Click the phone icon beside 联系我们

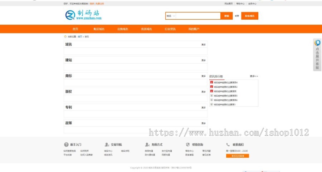click(228, 145)
